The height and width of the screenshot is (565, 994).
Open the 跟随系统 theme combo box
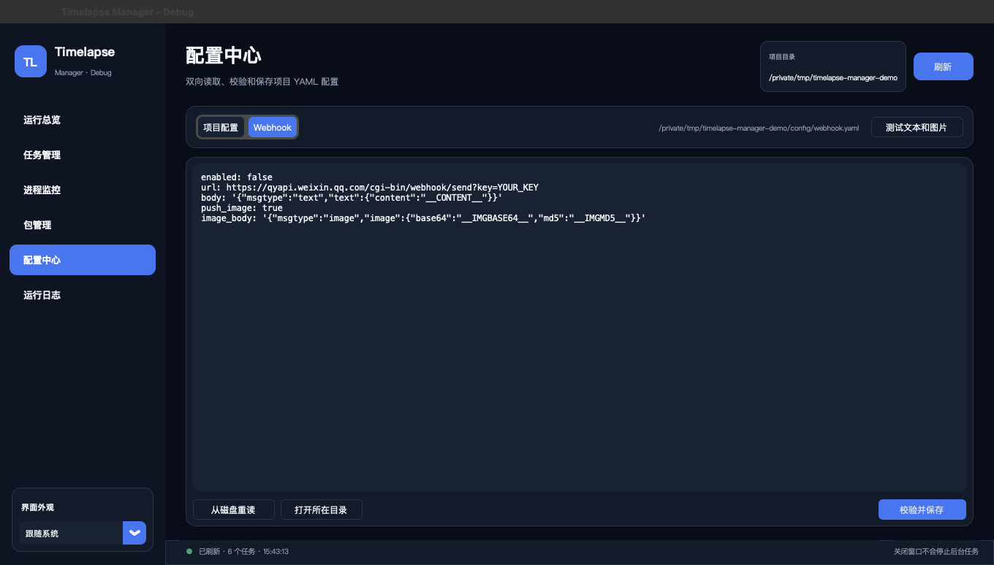click(83, 533)
